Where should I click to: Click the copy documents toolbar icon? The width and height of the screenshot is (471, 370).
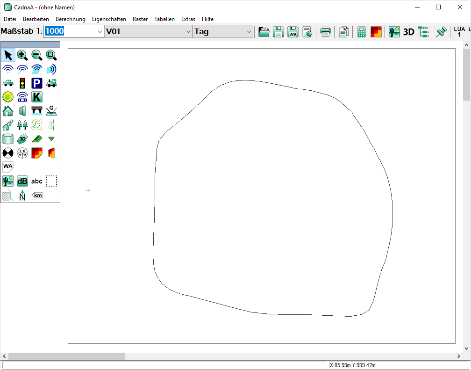[343, 32]
